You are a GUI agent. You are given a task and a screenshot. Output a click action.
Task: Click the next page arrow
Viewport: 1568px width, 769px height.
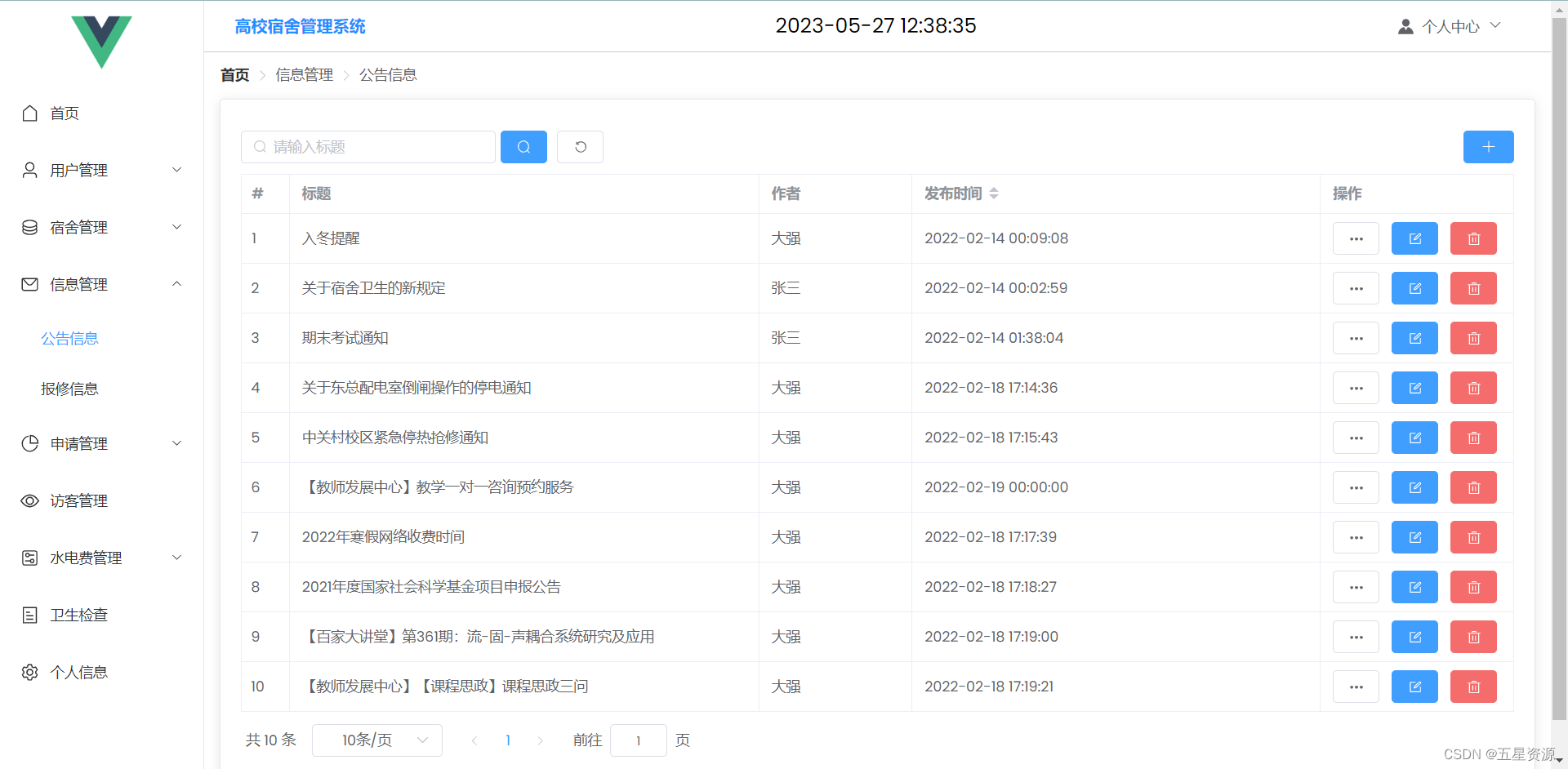[x=541, y=740]
